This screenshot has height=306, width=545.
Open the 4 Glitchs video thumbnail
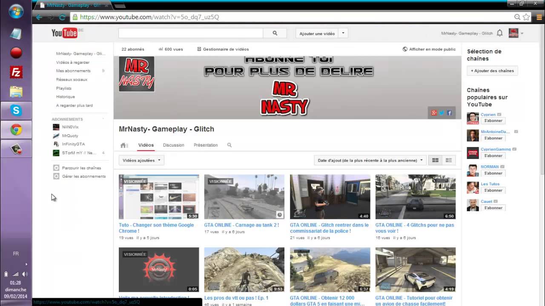(416, 197)
